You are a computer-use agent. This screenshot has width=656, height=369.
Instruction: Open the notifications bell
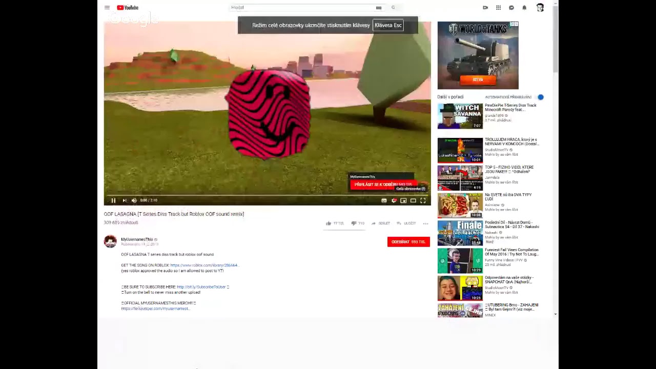pyautogui.click(x=524, y=8)
